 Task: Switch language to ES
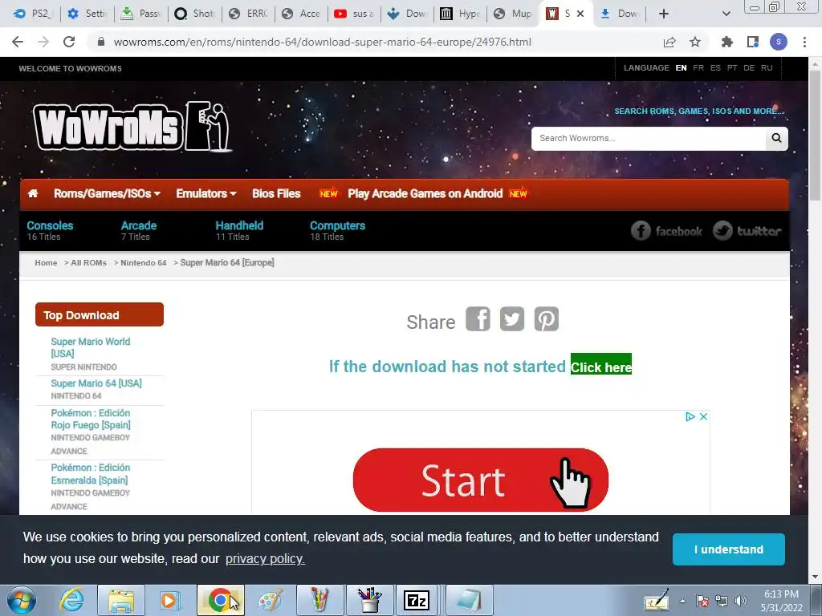click(x=715, y=68)
